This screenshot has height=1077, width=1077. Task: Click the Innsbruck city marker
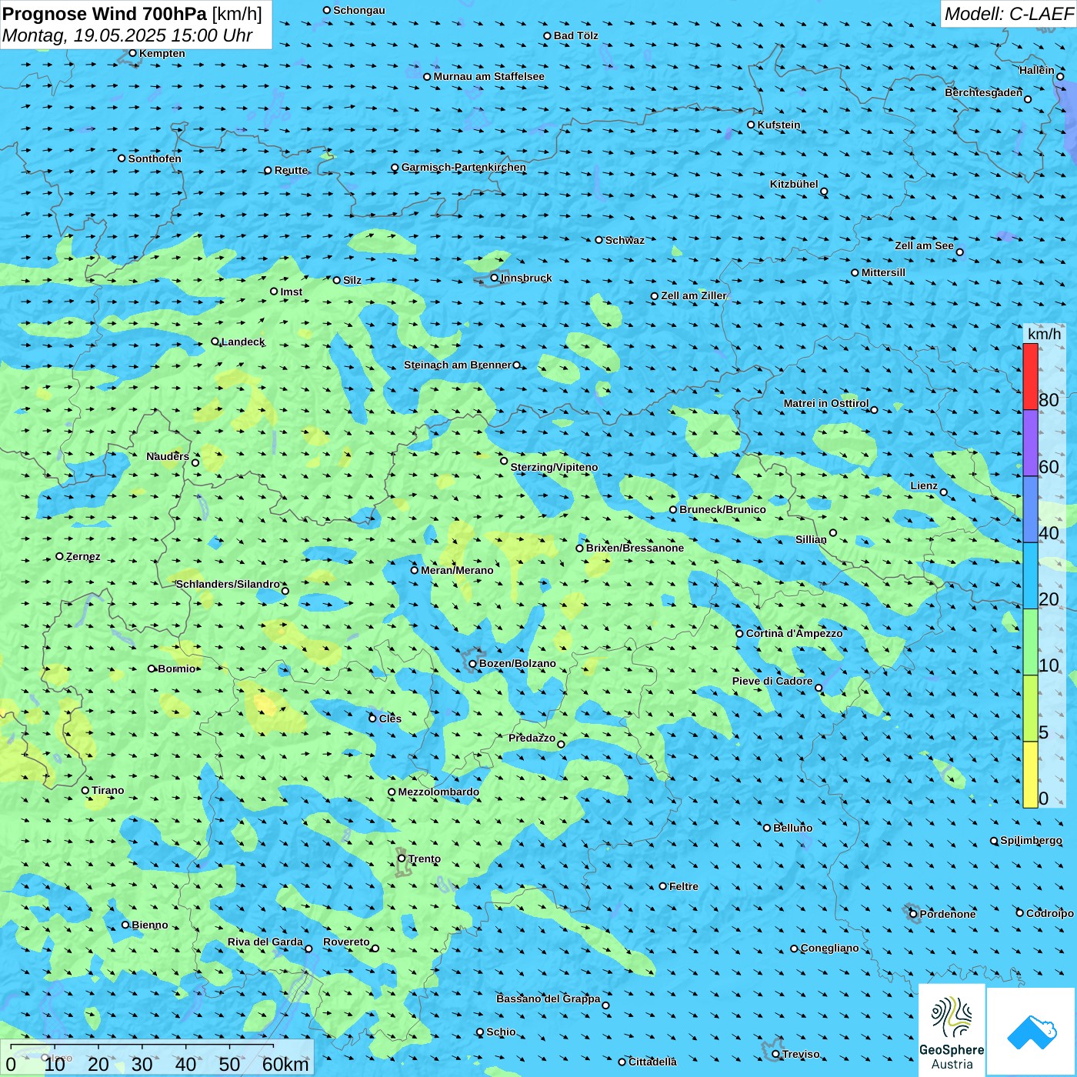point(495,278)
